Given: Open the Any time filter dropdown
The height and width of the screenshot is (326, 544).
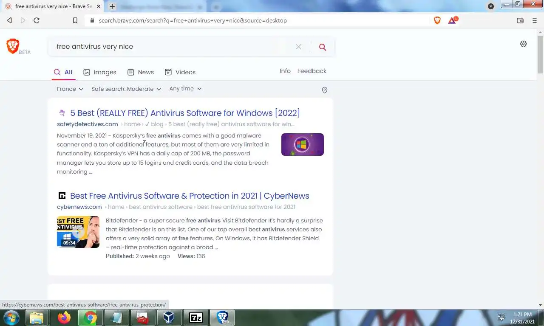Looking at the screenshot, I should 185,88.
